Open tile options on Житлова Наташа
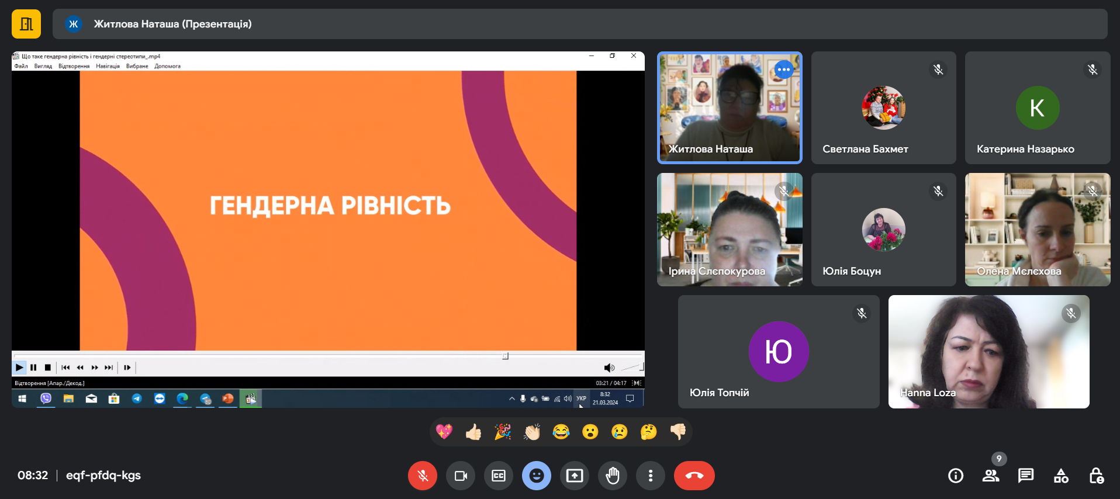The image size is (1120, 499). click(784, 70)
